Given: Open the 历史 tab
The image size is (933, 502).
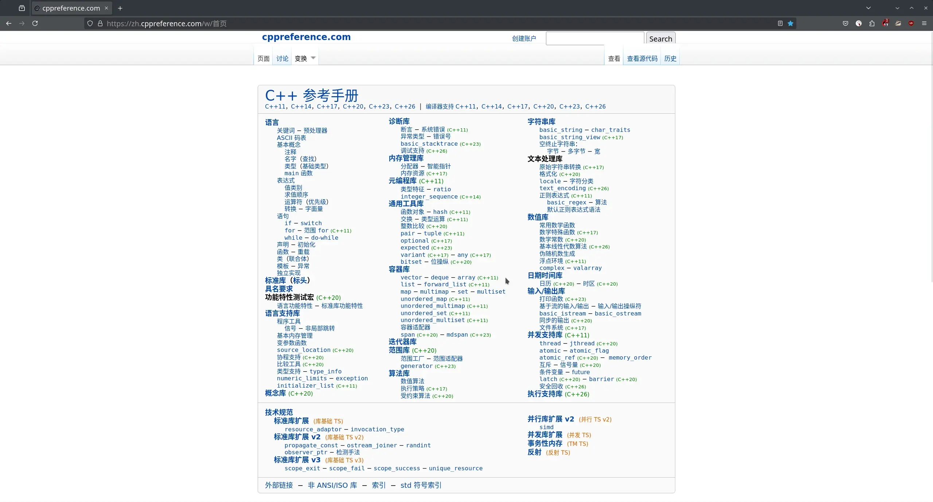Looking at the screenshot, I should coord(670,58).
